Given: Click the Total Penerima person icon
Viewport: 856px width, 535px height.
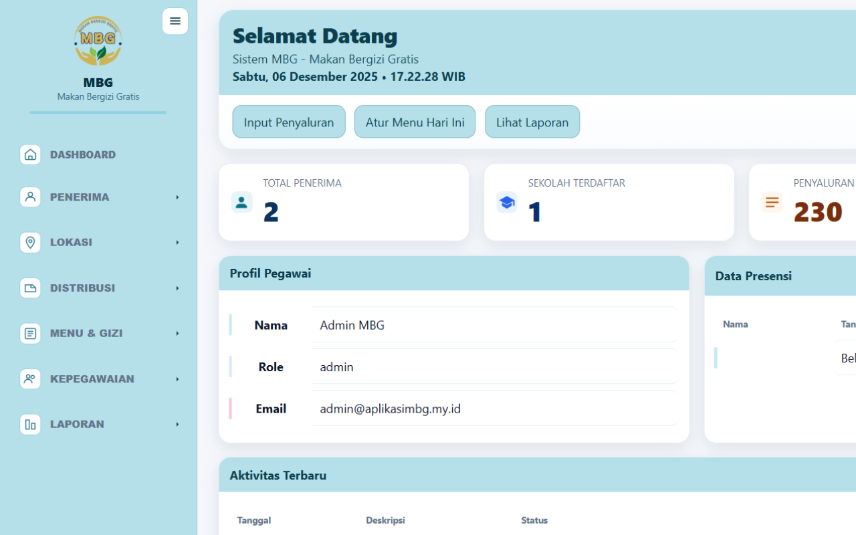Looking at the screenshot, I should coord(241,202).
